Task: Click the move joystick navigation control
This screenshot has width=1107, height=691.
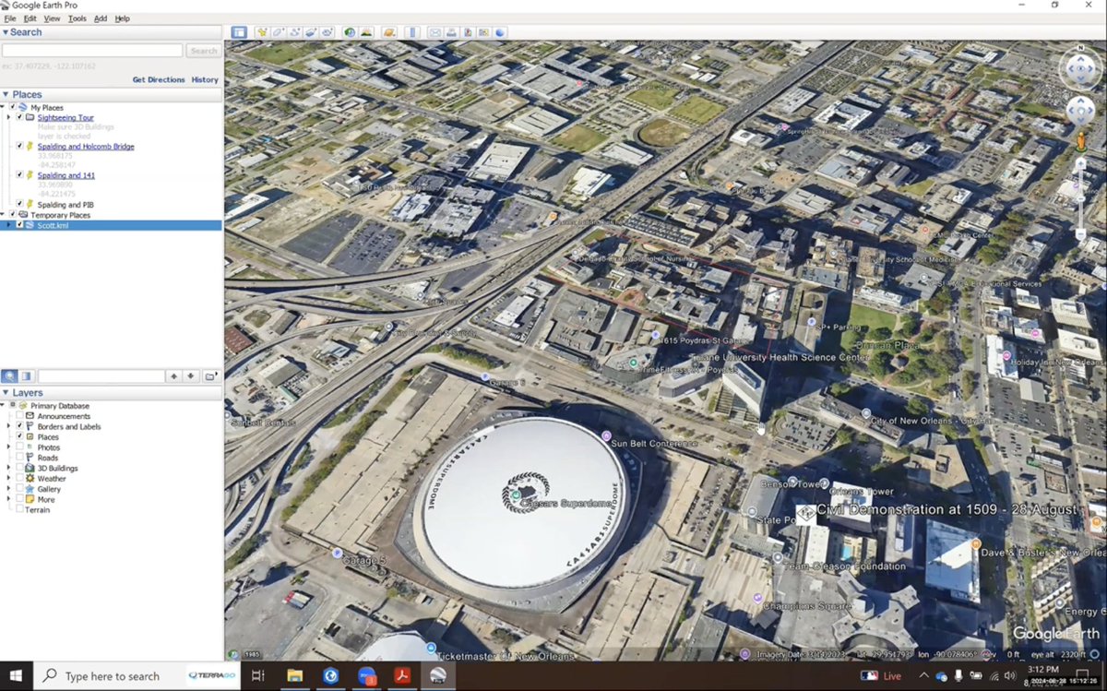Action: [x=1080, y=112]
